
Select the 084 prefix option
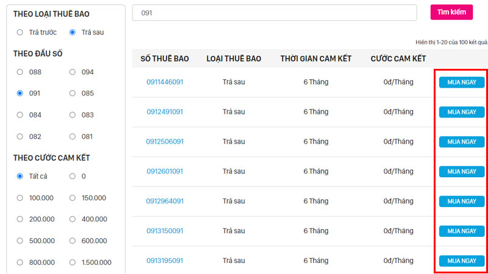tap(20, 114)
